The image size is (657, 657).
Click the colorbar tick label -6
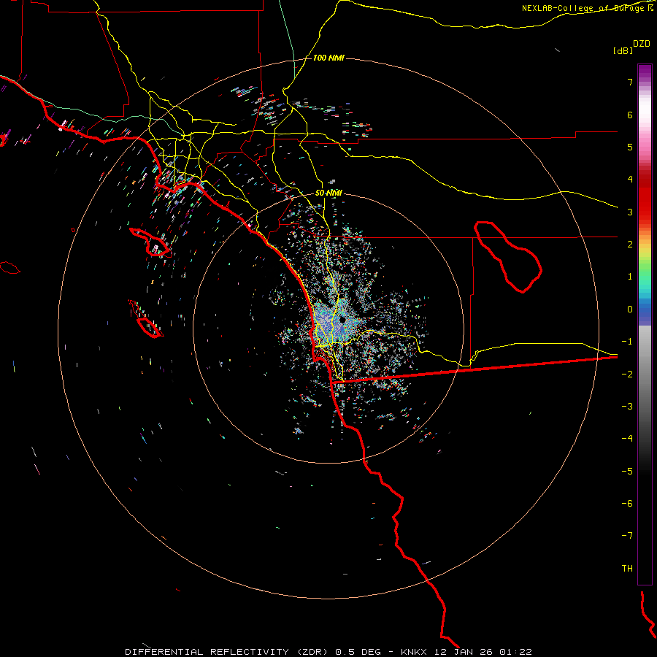coord(627,504)
